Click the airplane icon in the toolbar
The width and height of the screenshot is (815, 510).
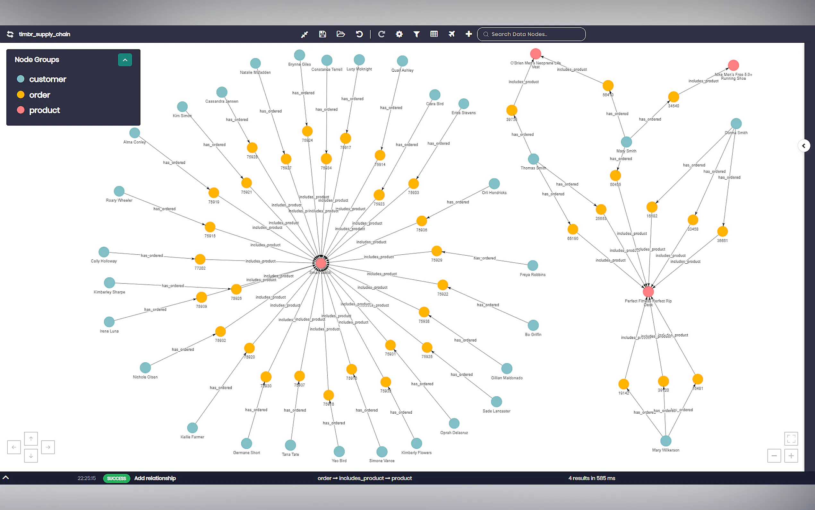click(451, 34)
